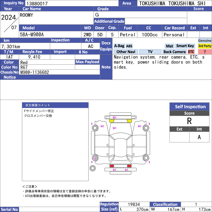The image size is (212, 212).
Task: Click the area value TOKUSHIMA TOKUSHIMA SHI
Action: pos(172,3)
